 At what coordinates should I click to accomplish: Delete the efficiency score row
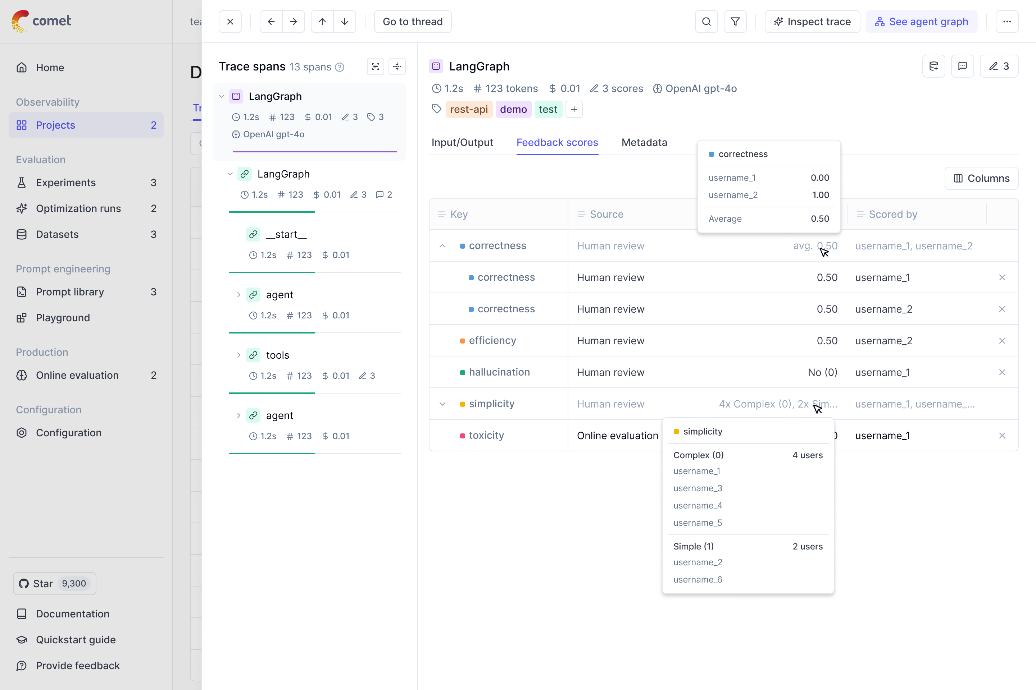pyautogui.click(x=1001, y=341)
